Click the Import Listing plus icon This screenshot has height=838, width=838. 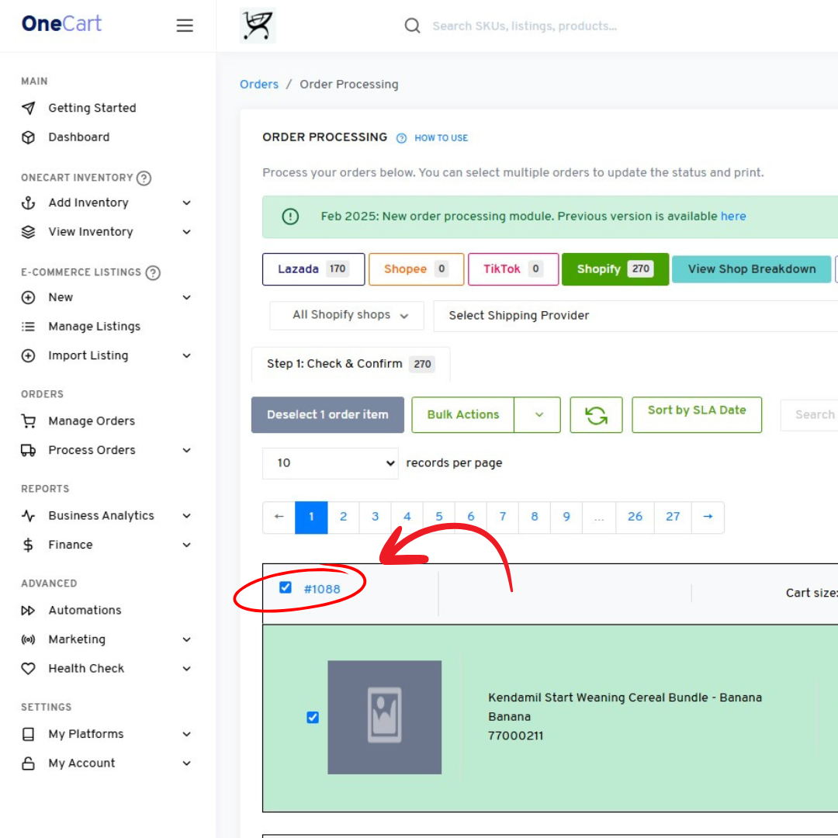29,355
